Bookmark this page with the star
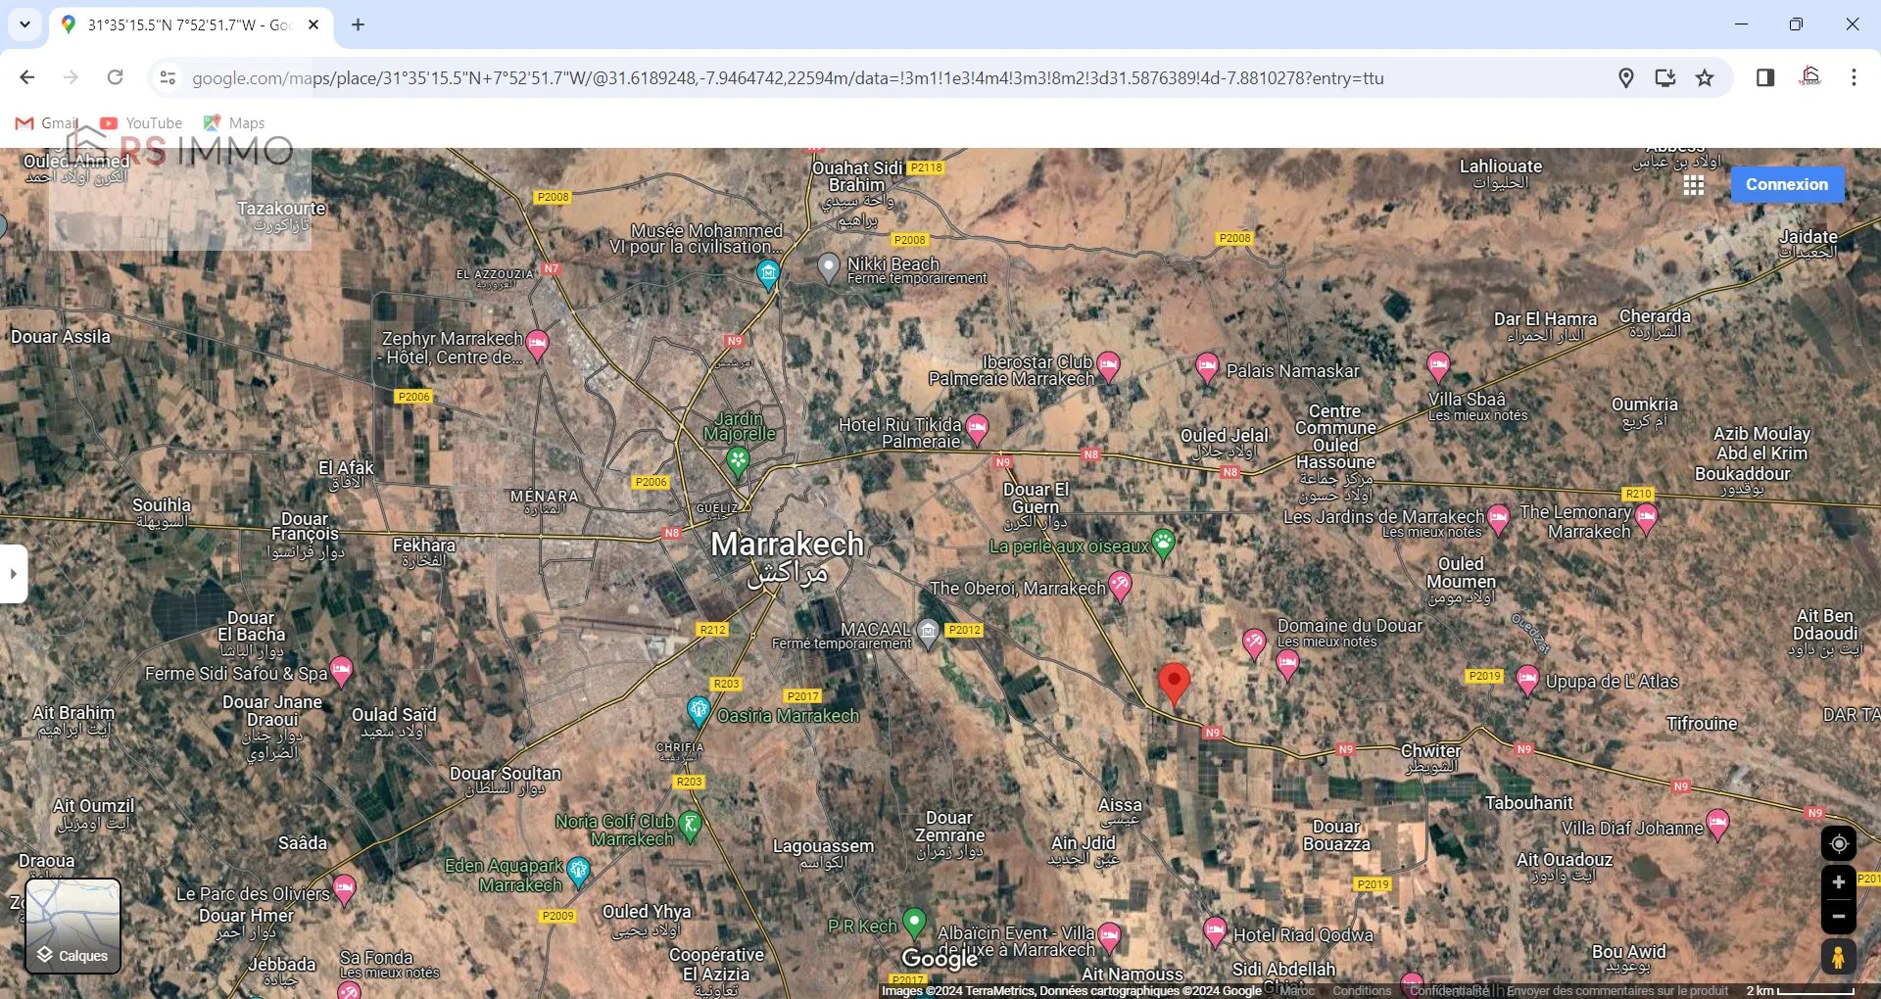The image size is (1881, 999). click(1705, 77)
